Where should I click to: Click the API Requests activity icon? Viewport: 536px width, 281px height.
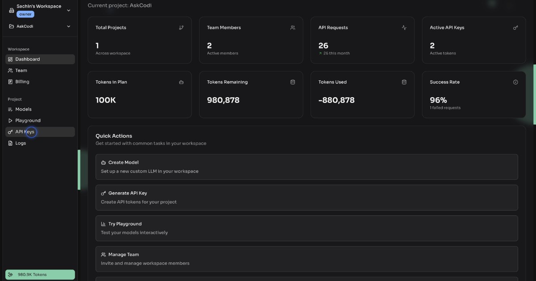coord(404,28)
